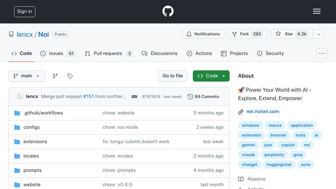The height and width of the screenshot is (189, 336).
Task: Open the lencx commit author name
Action: [x=32, y=97]
